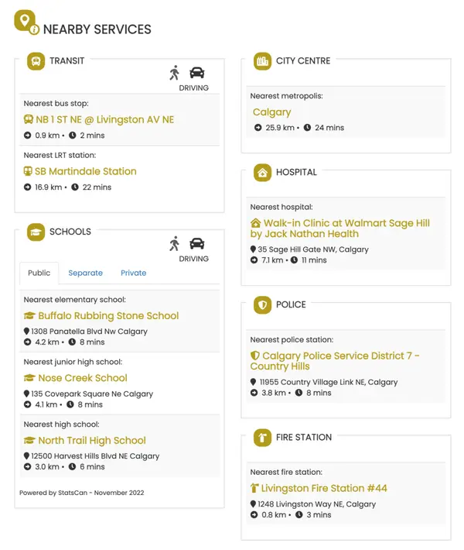The image size is (464, 550).
Task: Open NB 1 ST NE bus stop link
Action: point(104,120)
